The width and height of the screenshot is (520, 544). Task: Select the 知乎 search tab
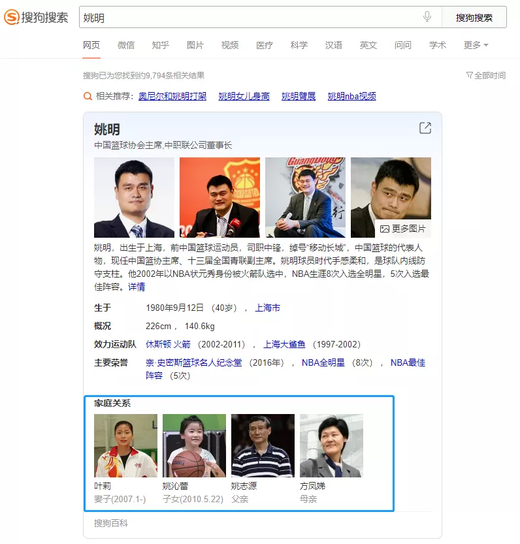(x=160, y=45)
